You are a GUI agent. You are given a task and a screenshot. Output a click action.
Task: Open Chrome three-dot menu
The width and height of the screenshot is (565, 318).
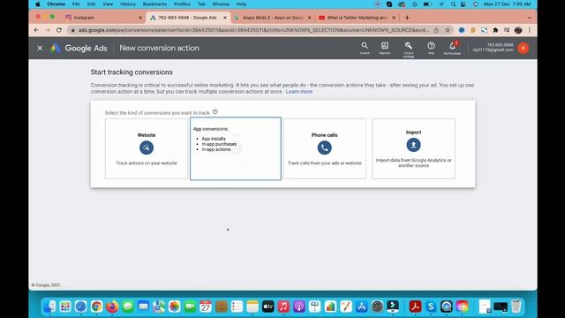click(530, 30)
